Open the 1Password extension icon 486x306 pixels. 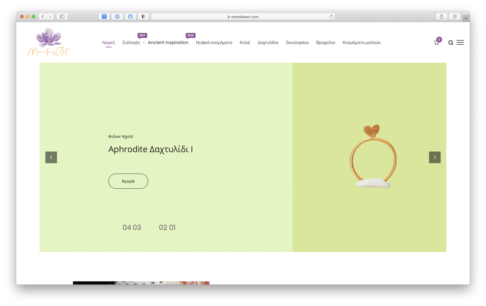[117, 17]
